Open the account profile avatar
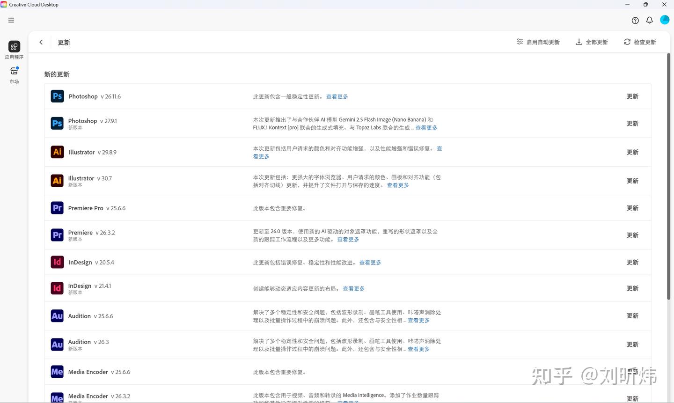The image size is (674, 403). coord(665,20)
